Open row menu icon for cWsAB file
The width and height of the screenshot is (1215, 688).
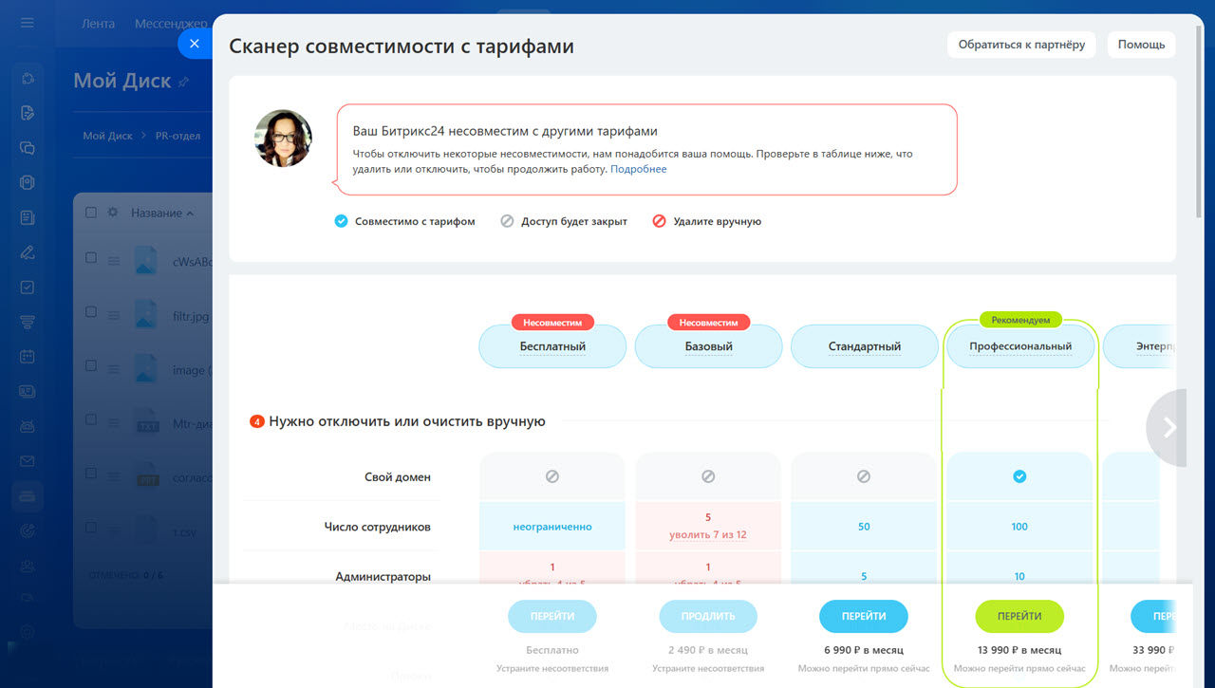click(x=113, y=259)
